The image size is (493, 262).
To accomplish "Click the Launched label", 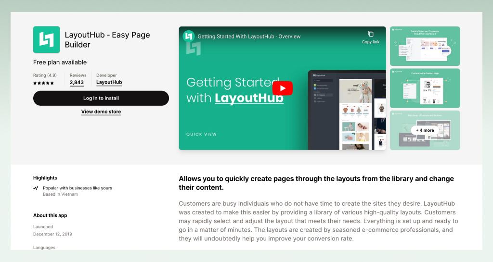I will [43, 226].
